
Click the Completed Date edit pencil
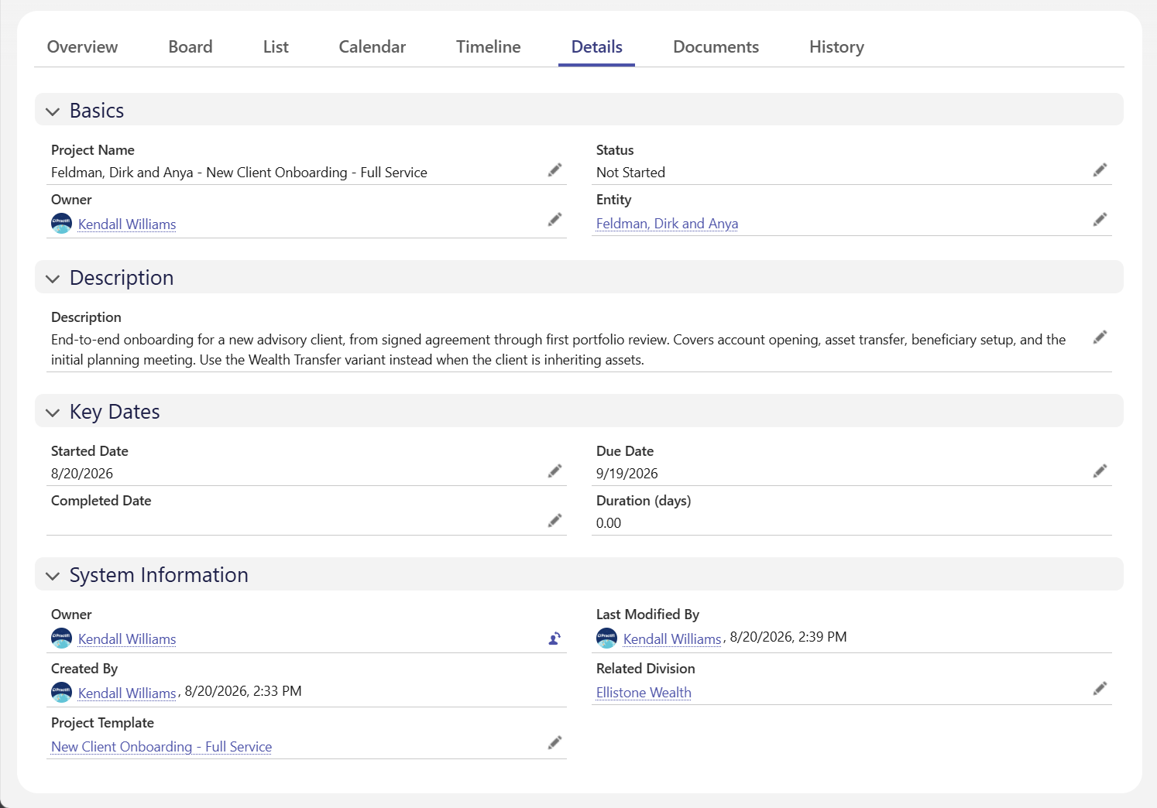coord(554,521)
